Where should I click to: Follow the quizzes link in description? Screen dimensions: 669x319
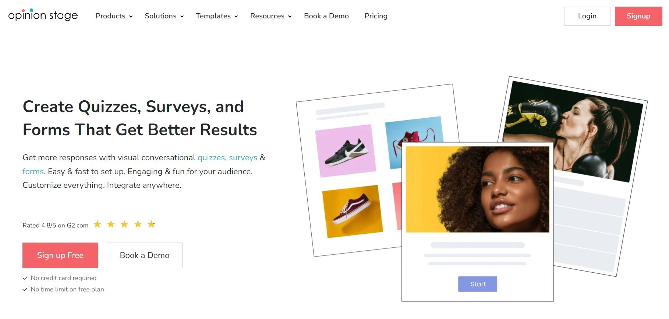pos(211,158)
